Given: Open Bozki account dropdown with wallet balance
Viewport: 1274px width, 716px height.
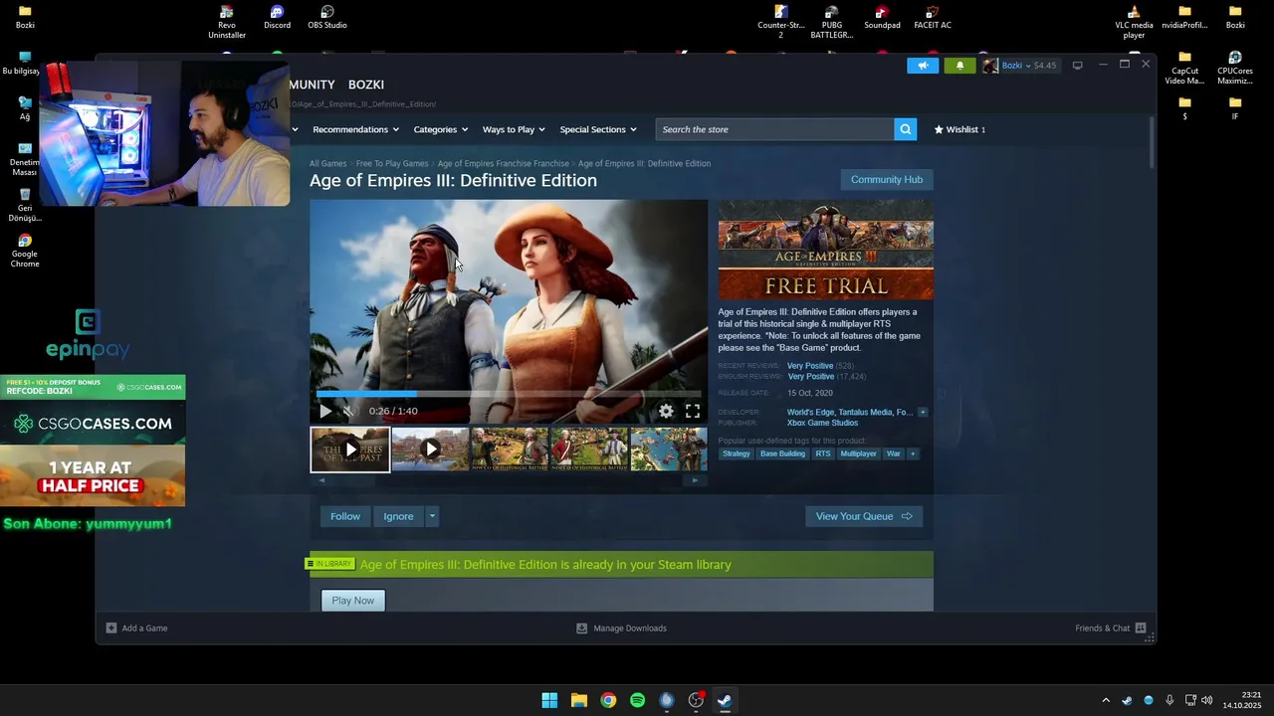Looking at the screenshot, I should click(x=1029, y=66).
